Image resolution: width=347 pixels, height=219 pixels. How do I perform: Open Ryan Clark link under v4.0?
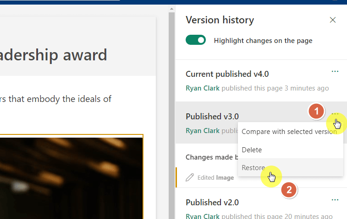(203, 88)
